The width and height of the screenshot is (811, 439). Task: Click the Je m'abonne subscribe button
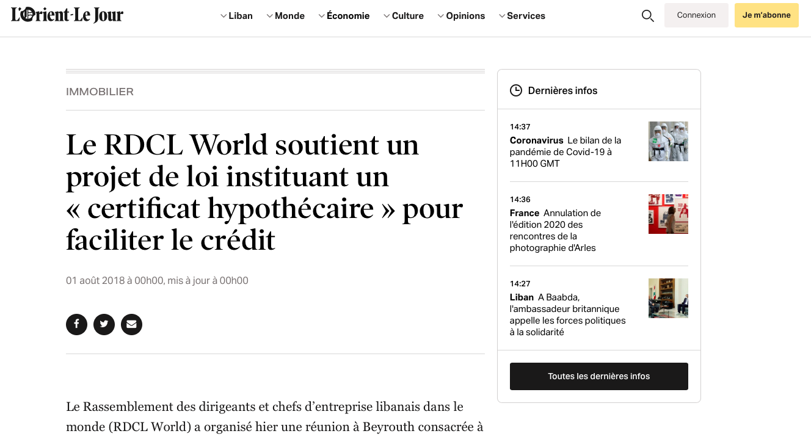coord(766,15)
